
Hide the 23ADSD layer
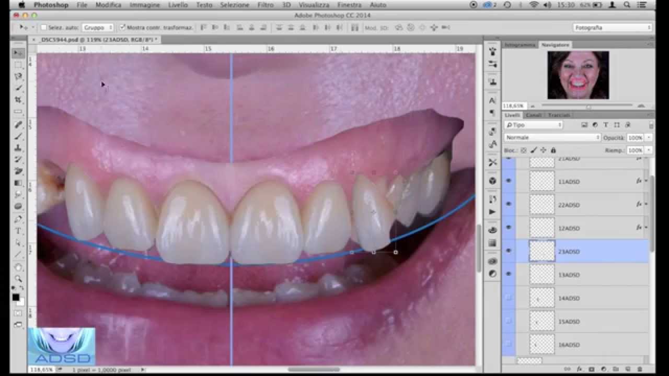509,251
